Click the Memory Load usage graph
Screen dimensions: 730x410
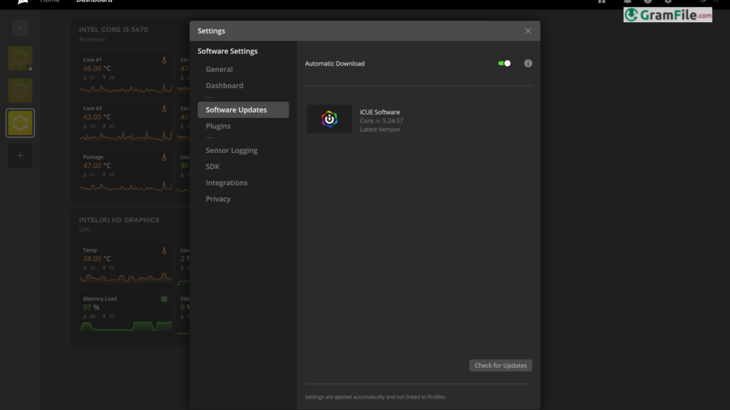(x=125, y=326)
